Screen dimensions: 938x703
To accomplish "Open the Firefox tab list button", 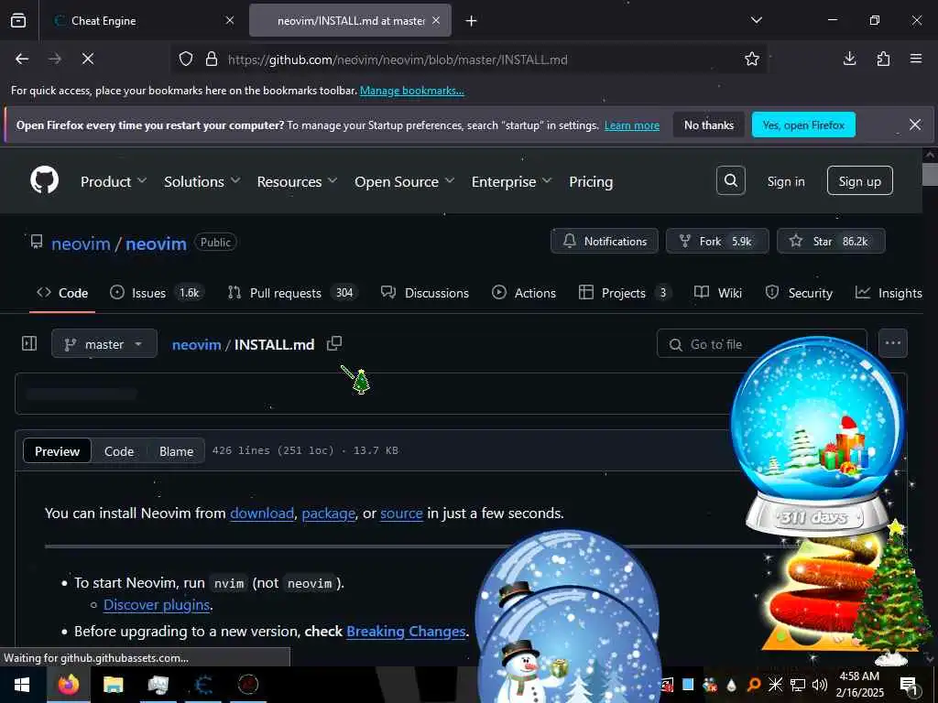I will [18, 20].
